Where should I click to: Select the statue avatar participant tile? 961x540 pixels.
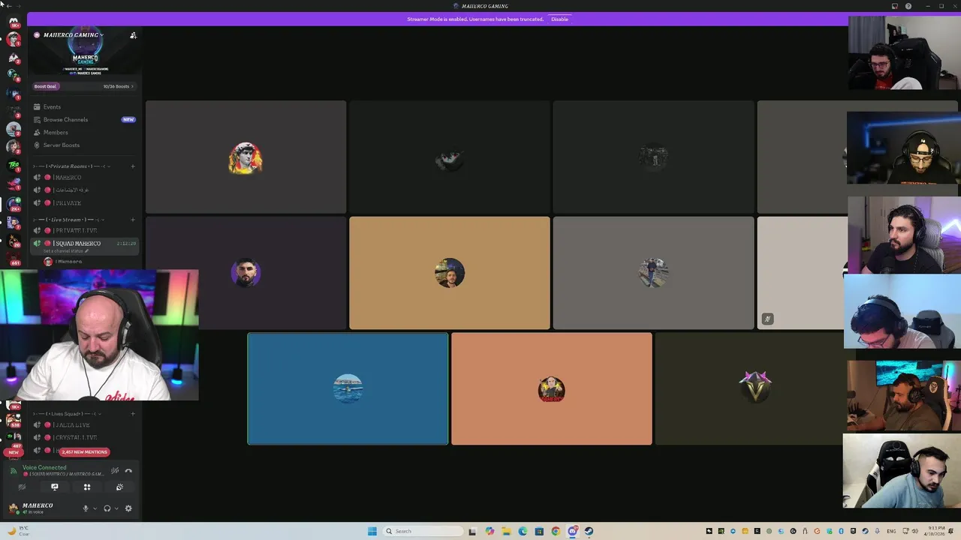pyautogui.click(x=246, y=157)
